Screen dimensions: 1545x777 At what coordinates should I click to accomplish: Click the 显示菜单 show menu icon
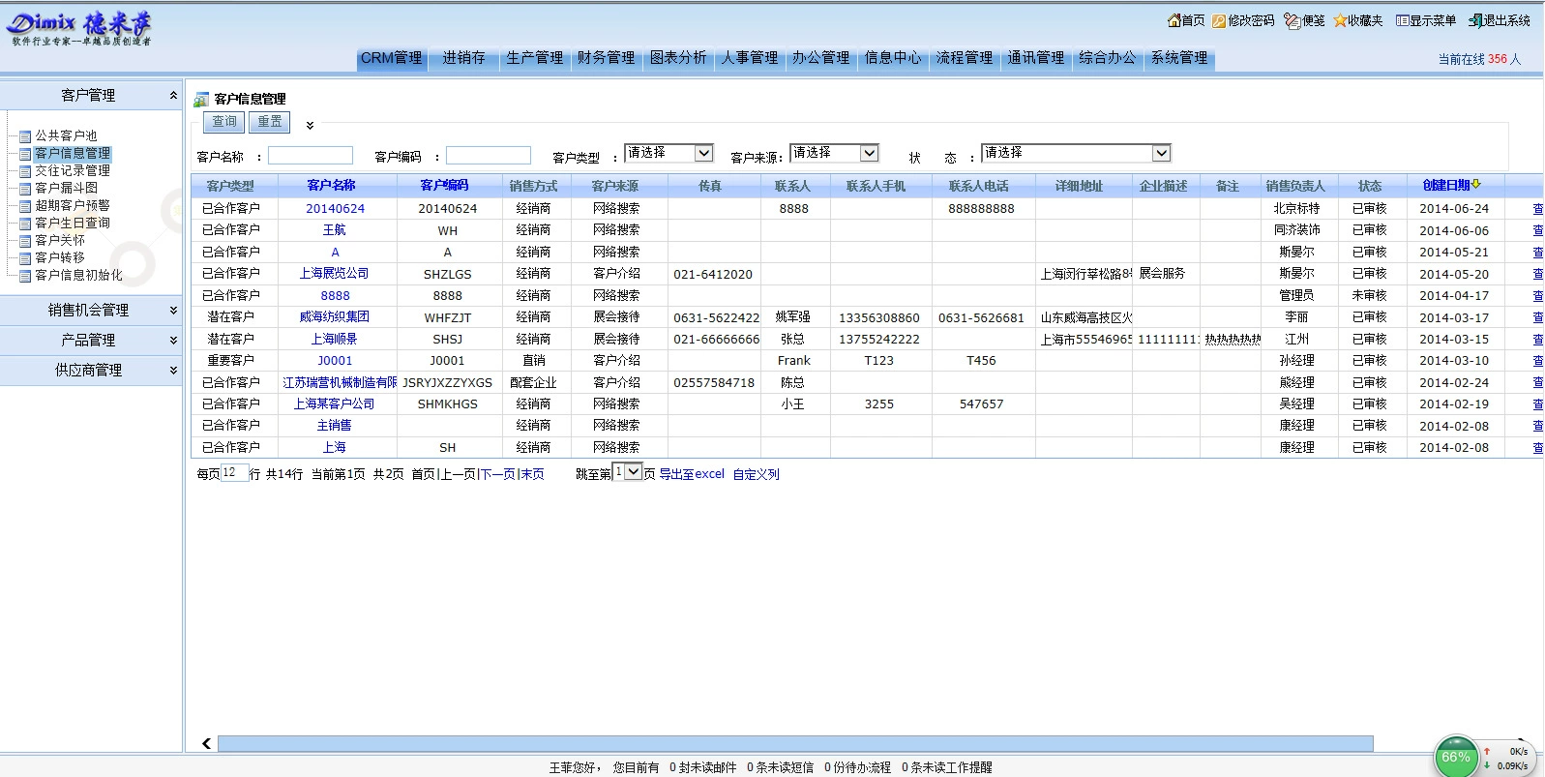point(1402,20)
